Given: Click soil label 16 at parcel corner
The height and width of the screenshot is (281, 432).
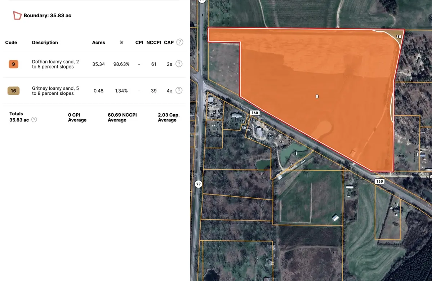Looking at the screenshot, I should click(x=398, y=37).
